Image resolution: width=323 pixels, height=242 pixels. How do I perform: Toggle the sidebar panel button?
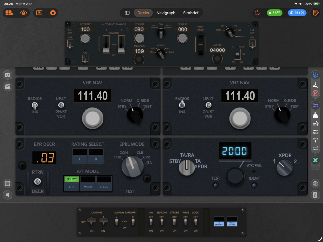click(x=127, y=13)
